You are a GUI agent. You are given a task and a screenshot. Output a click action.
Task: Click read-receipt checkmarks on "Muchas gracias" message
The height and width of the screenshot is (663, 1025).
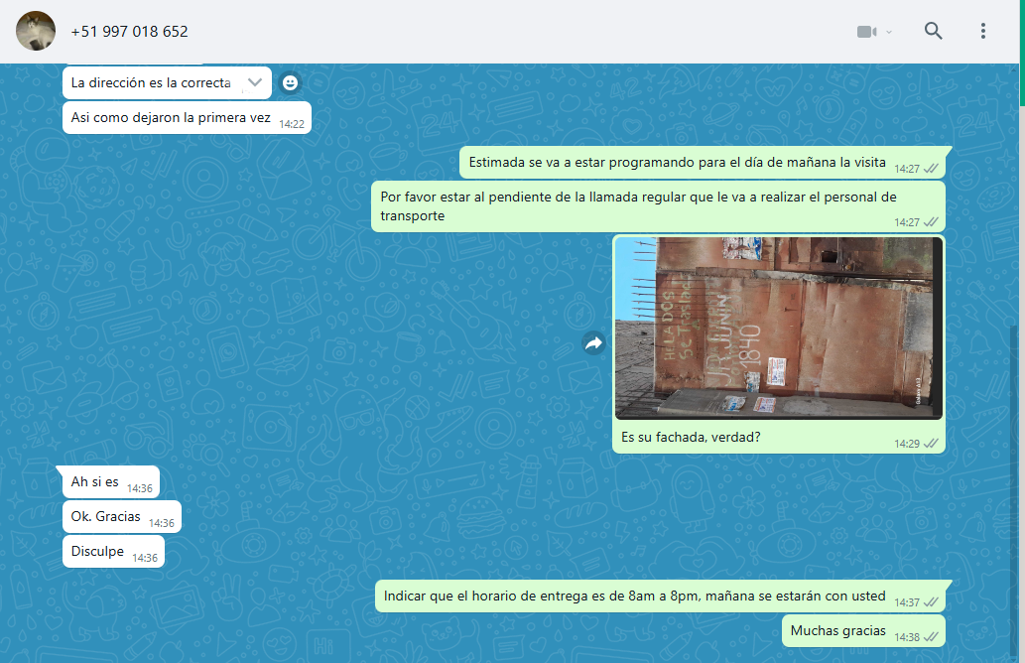[931, 636]
